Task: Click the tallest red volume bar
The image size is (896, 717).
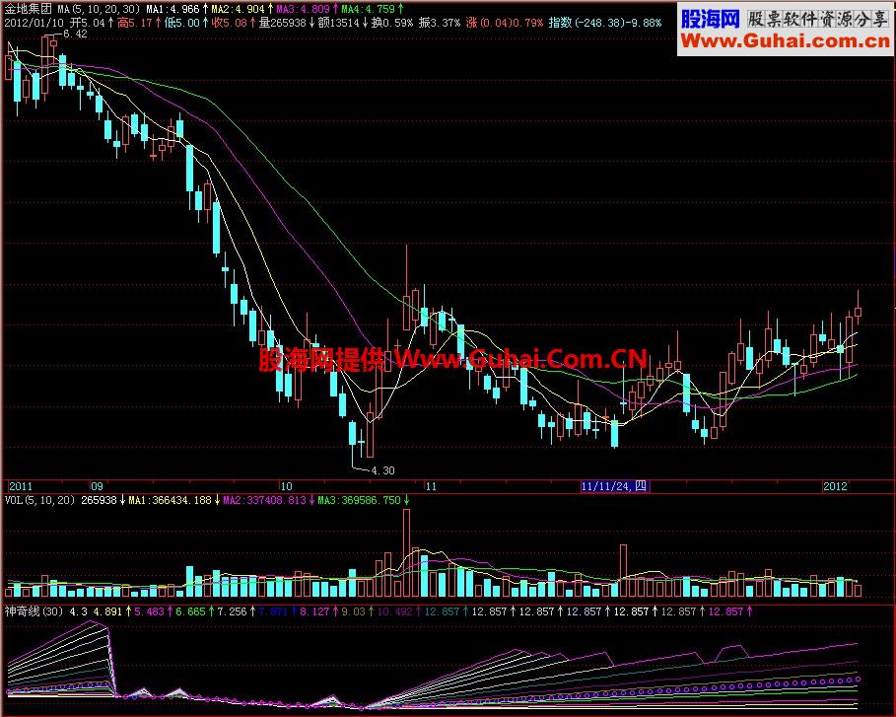Action: [x=406, y=552]
